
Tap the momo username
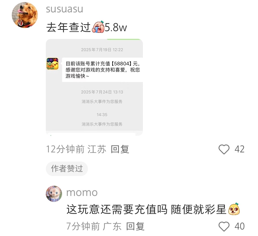[x=82, y=192]
